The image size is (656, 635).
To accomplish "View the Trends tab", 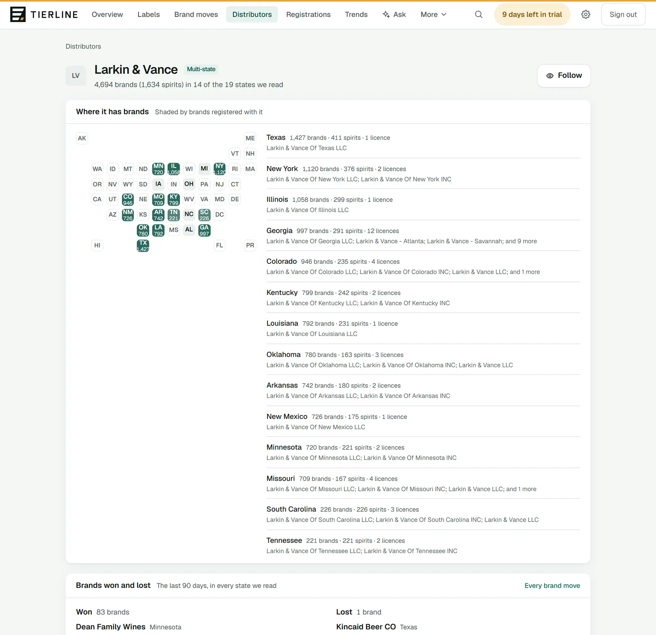I will (356, 14).
